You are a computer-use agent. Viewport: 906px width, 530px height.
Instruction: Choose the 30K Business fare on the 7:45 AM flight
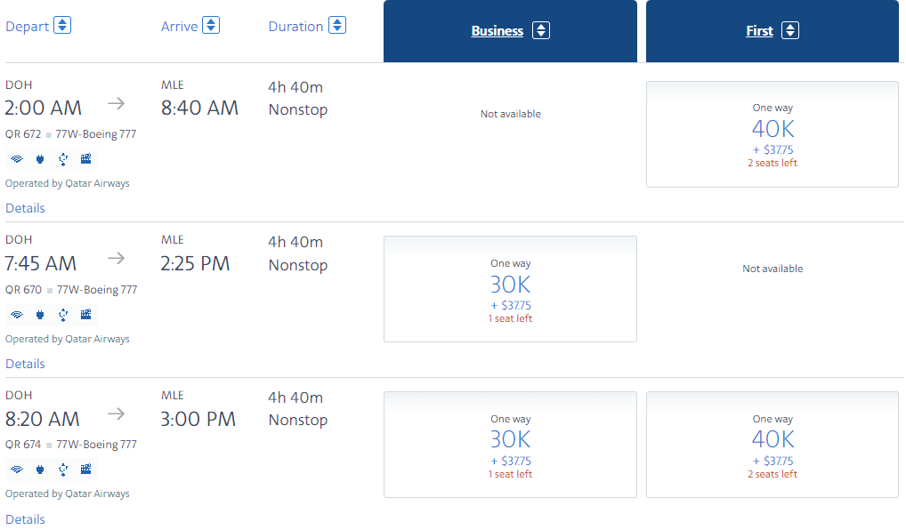[x=510, y=289]
